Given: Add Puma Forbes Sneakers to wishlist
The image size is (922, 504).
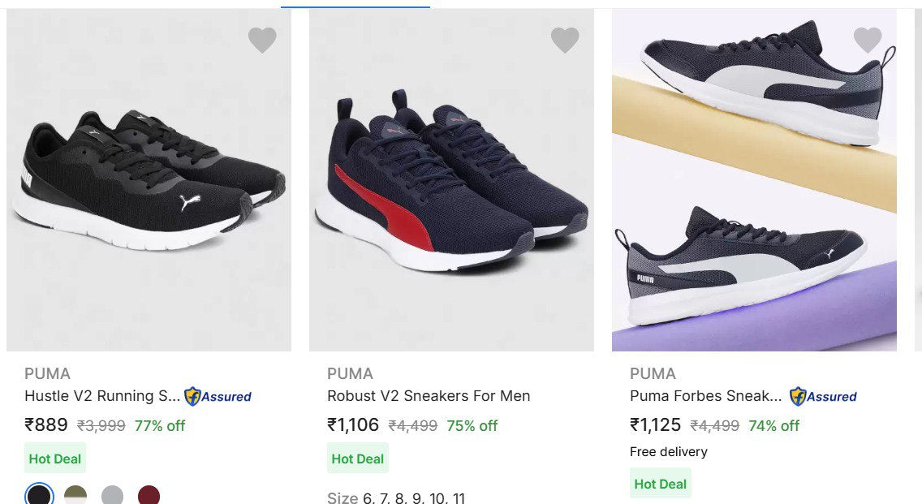Looking at the screenshot, I should [x=868, y=40].
